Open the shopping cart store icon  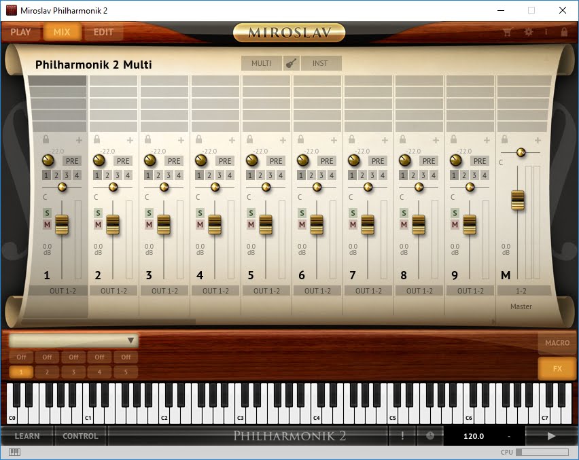tap(508, 32)
